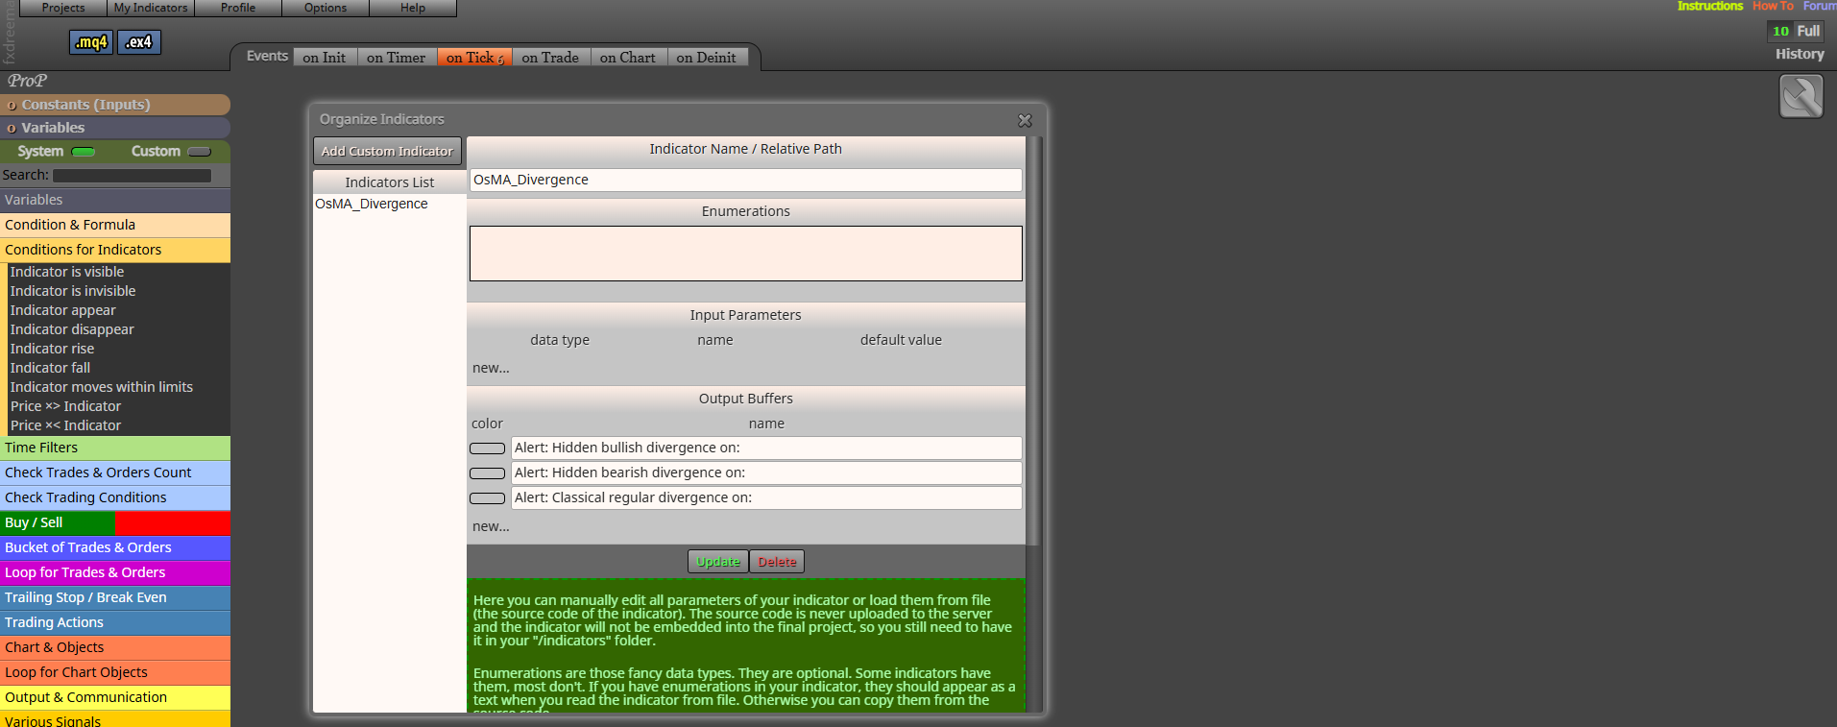Open the Help menu
1837x727 pixels.
(413, 8)
